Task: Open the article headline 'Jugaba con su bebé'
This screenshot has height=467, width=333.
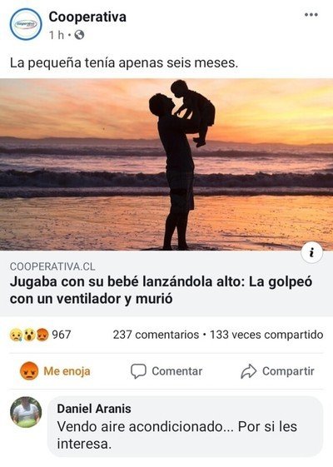Action: click(161, 290)
